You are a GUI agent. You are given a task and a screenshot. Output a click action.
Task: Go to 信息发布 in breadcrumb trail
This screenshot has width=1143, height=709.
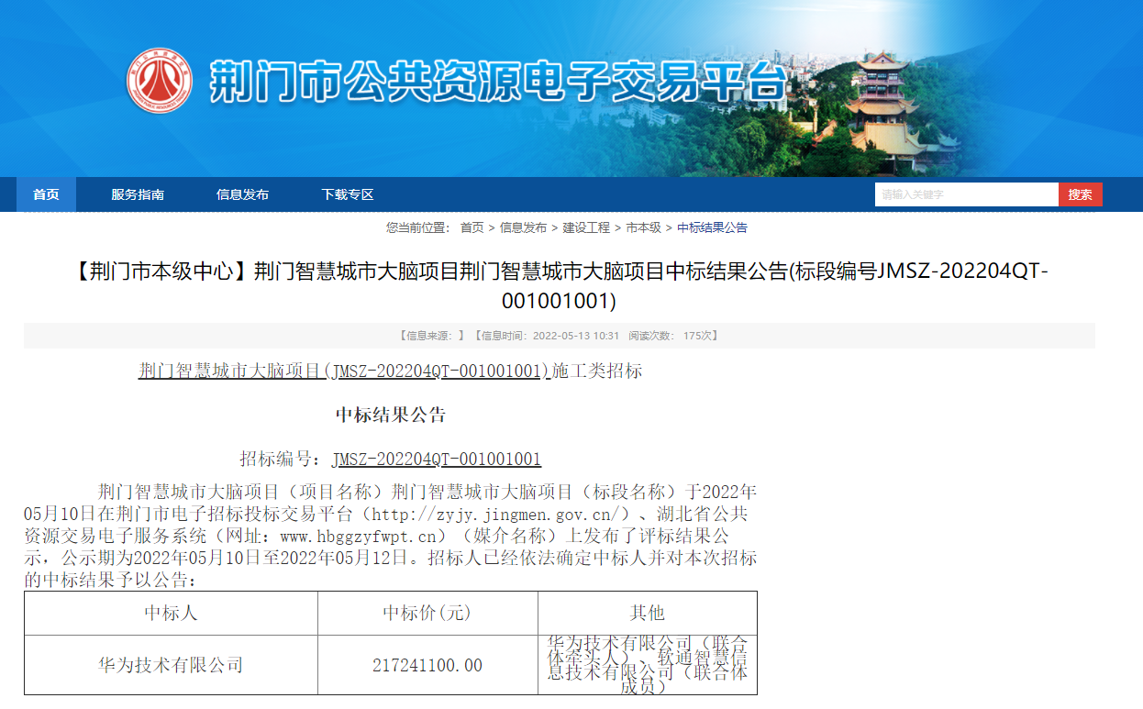tap(523, 227)
